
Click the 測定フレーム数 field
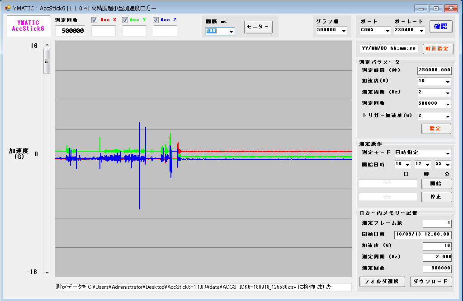[437, 224]
